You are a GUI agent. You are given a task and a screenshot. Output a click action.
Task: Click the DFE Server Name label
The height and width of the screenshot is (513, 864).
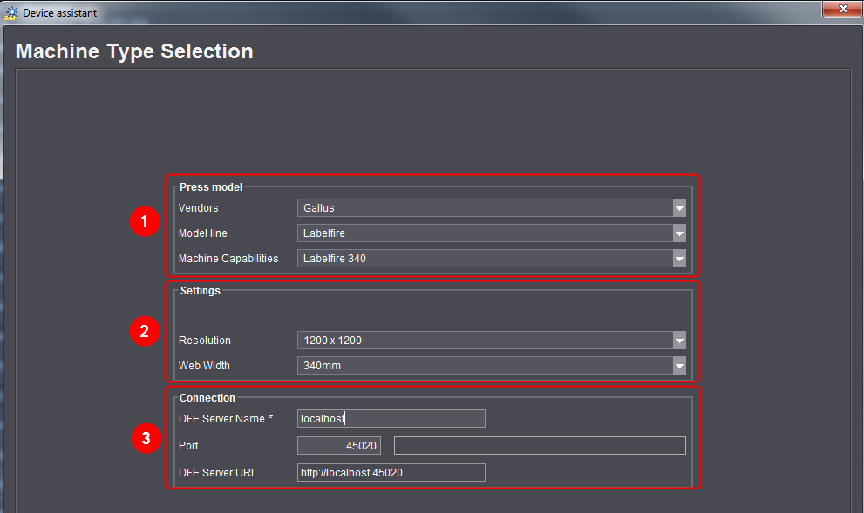point(225,419)
